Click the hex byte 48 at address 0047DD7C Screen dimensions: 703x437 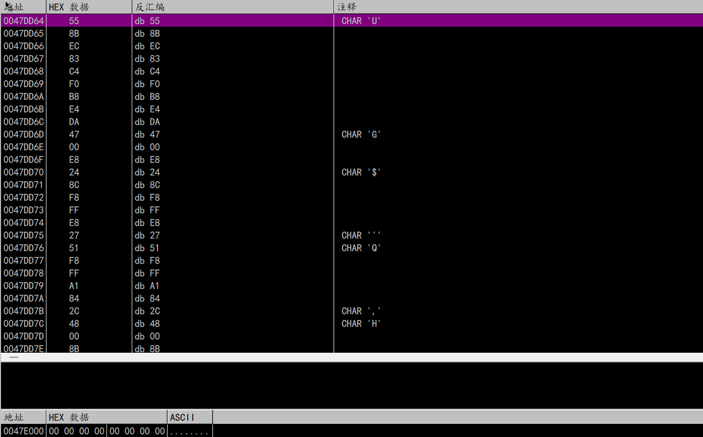pos(74,323)
